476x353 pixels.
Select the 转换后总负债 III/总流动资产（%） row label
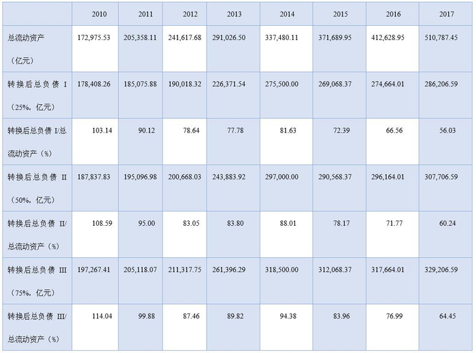click(x=37, y=327)
